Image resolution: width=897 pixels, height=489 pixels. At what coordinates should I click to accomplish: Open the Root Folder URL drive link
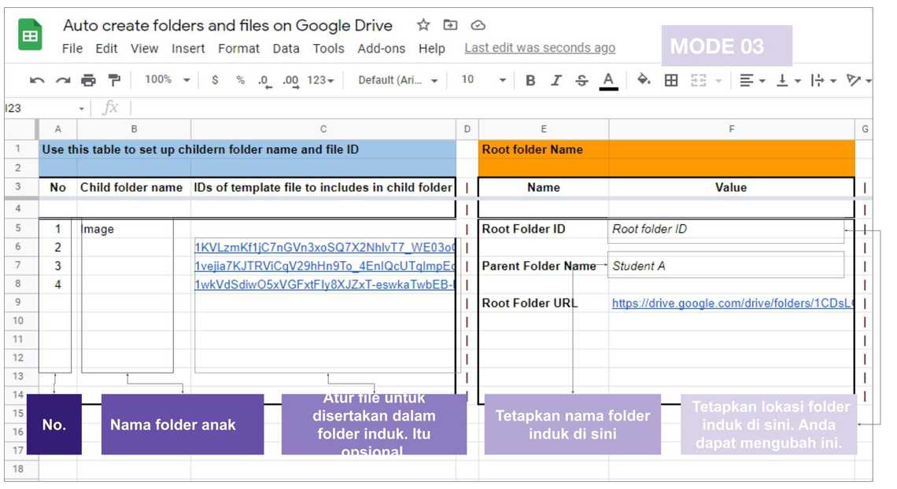[x=732, y=303]
